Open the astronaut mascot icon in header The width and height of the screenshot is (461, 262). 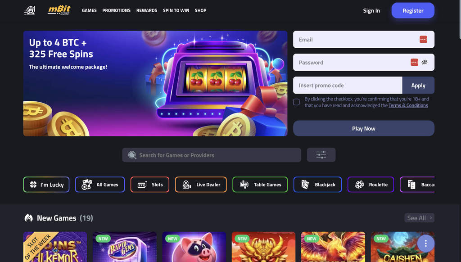[x=30, y=11]
